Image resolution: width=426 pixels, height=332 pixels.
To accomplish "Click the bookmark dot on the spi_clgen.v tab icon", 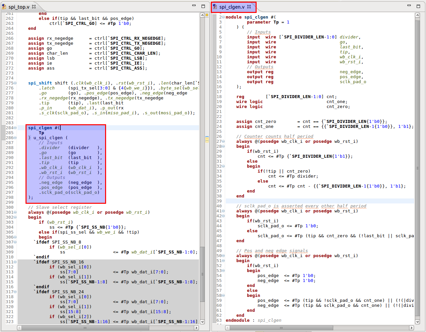I will (213, 4).
